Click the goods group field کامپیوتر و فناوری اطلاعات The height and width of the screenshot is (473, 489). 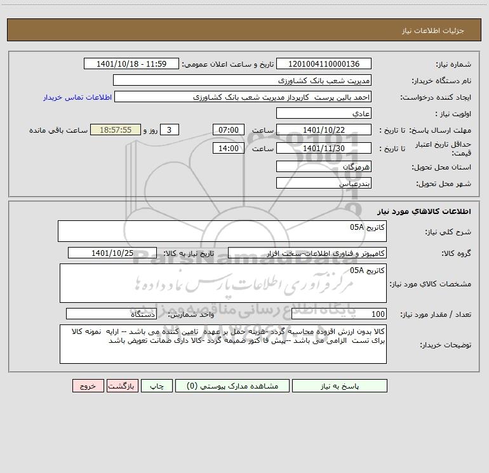tap(307, 253)
